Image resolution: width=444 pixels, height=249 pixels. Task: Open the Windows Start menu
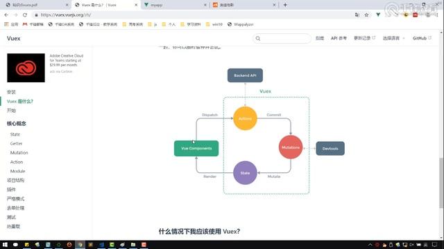point(5,244)
